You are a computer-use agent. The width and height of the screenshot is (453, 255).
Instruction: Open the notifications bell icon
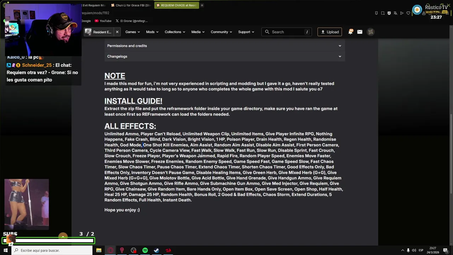[x=351, y=32]
